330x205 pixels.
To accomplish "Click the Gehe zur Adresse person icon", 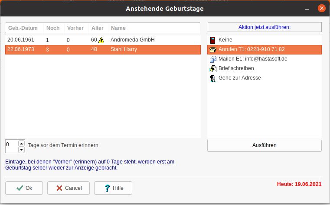I will click(213, 78).
